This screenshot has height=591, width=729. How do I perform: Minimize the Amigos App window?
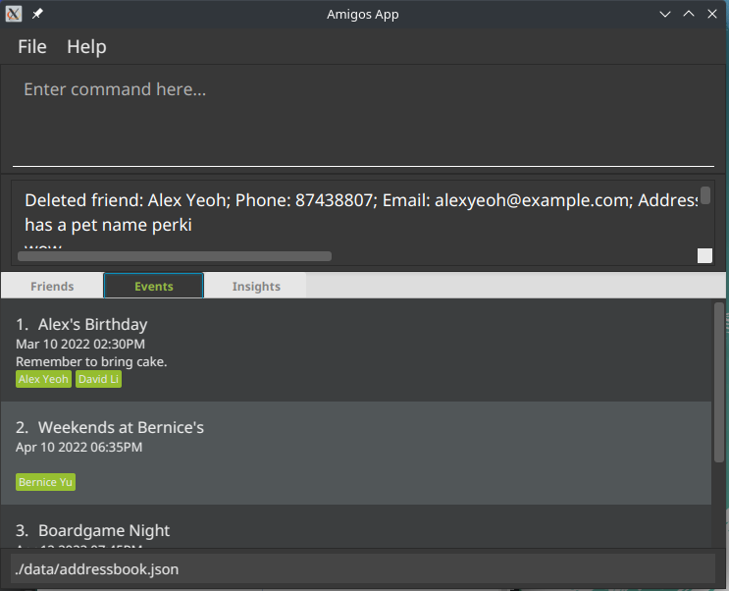665,14
